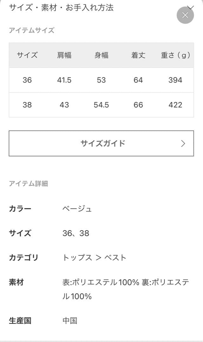The image size is (203, 342).
Task: Click the 身幅 column header
Action: click(101, 55)
